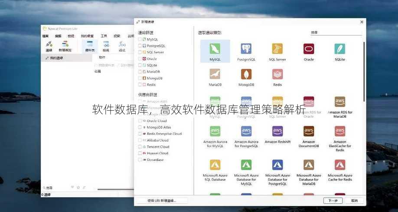This screenshot has height=212, width=398.
Task: Select Microsoft Azure SQL Database icon
Action: 215,165
